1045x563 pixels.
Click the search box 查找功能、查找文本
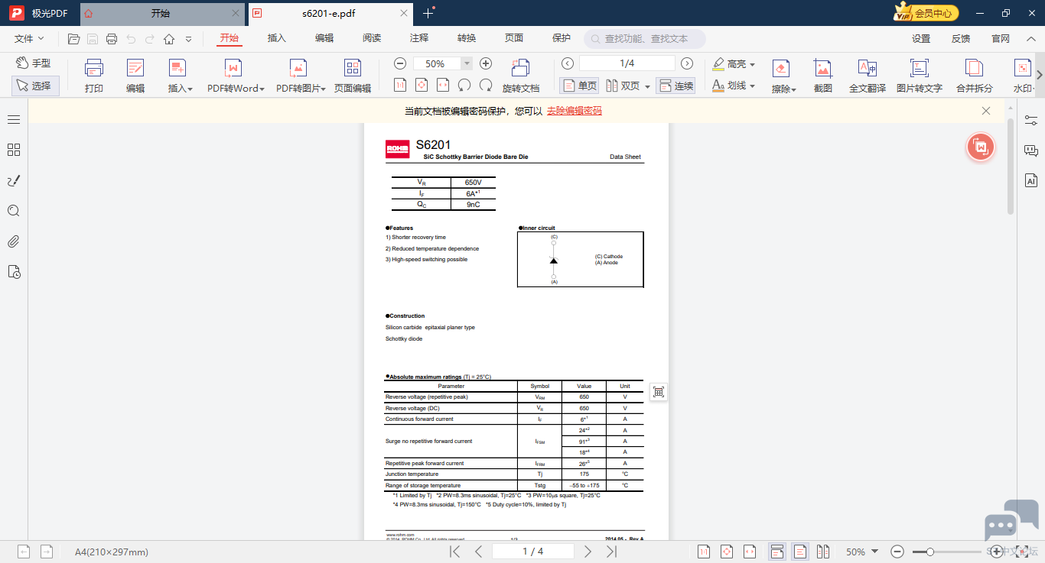[x=645, y=39]
